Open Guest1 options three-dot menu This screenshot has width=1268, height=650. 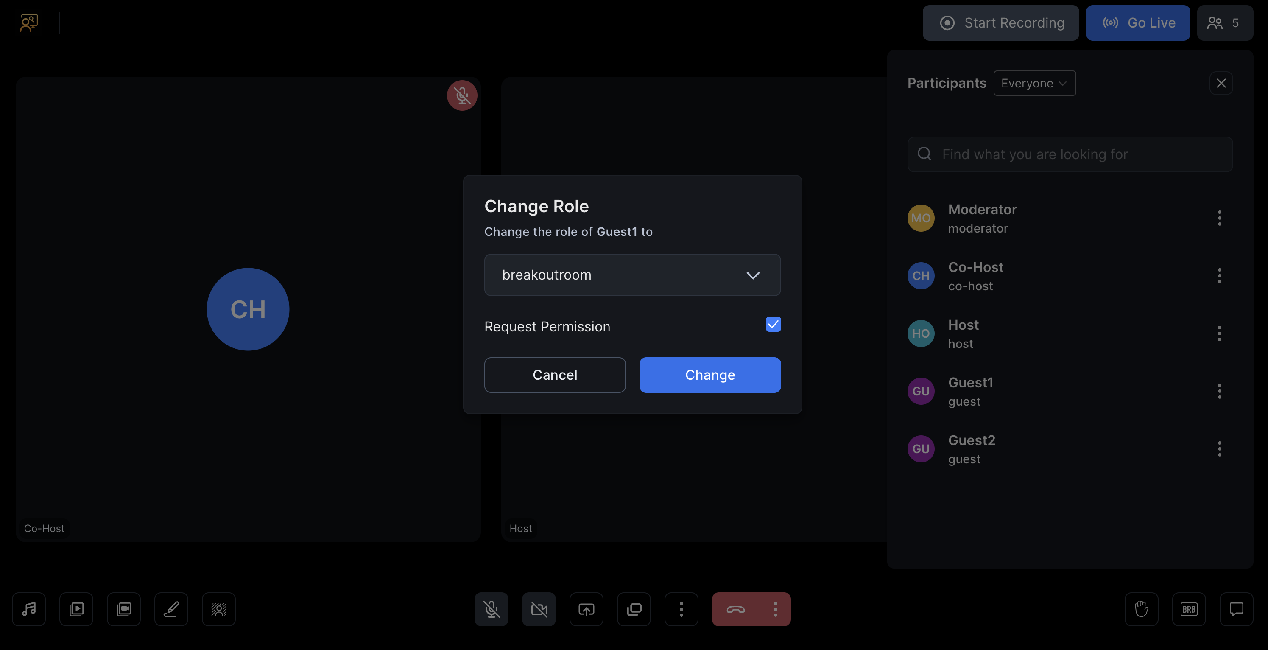coord(1219,391)
